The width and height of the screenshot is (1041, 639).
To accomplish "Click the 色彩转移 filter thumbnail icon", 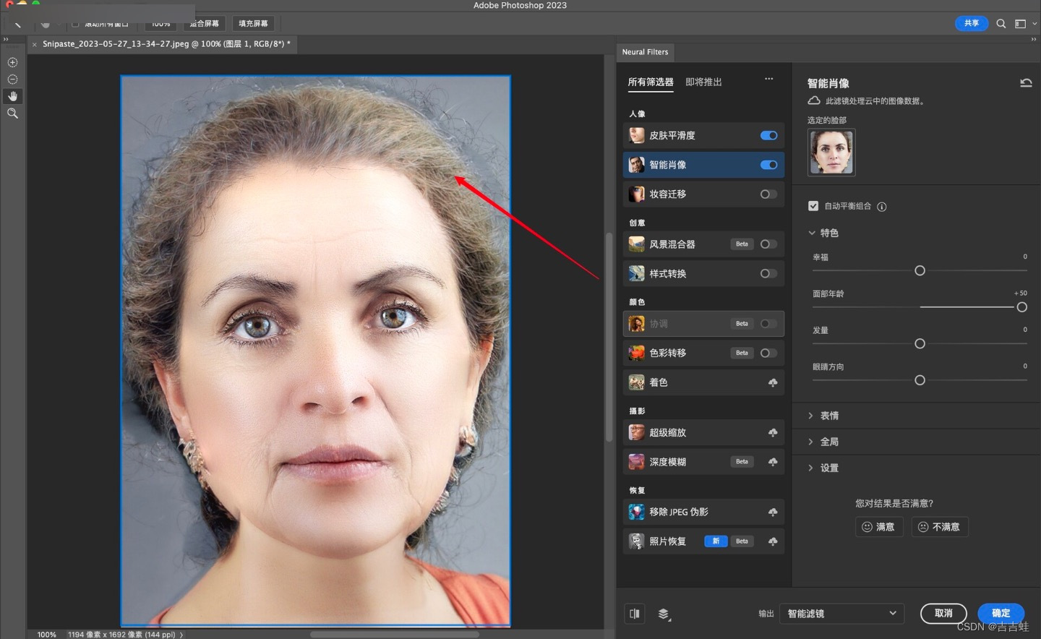I will [x=636, y=353].
